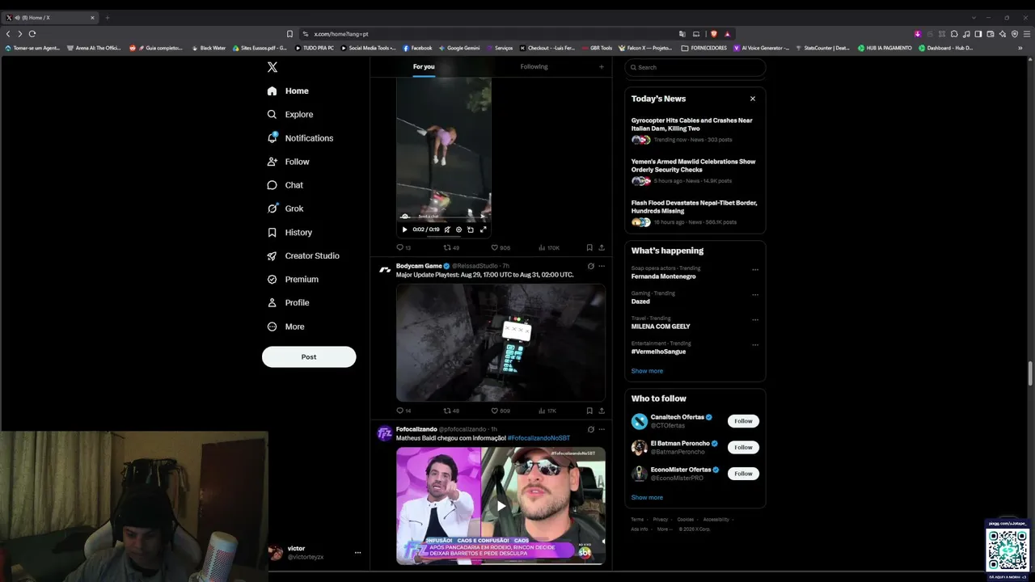Open Notifications in the sidebar
Viewport: 1035px width, 582px height.
[x=300, y=138]
